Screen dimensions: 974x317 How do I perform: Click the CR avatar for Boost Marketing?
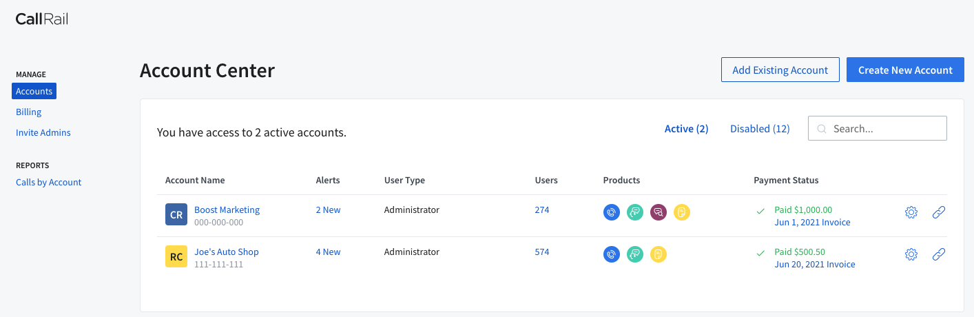176,214
